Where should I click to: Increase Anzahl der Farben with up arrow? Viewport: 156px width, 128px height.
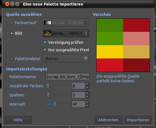[87, 84]
